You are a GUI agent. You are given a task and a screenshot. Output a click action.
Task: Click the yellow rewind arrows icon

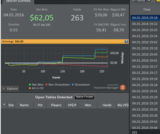tap(158, 1)
